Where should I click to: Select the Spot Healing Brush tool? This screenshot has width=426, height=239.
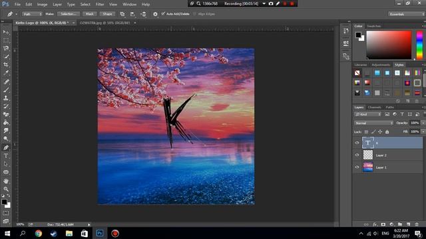pyautogui.click(x=6, y=82)
